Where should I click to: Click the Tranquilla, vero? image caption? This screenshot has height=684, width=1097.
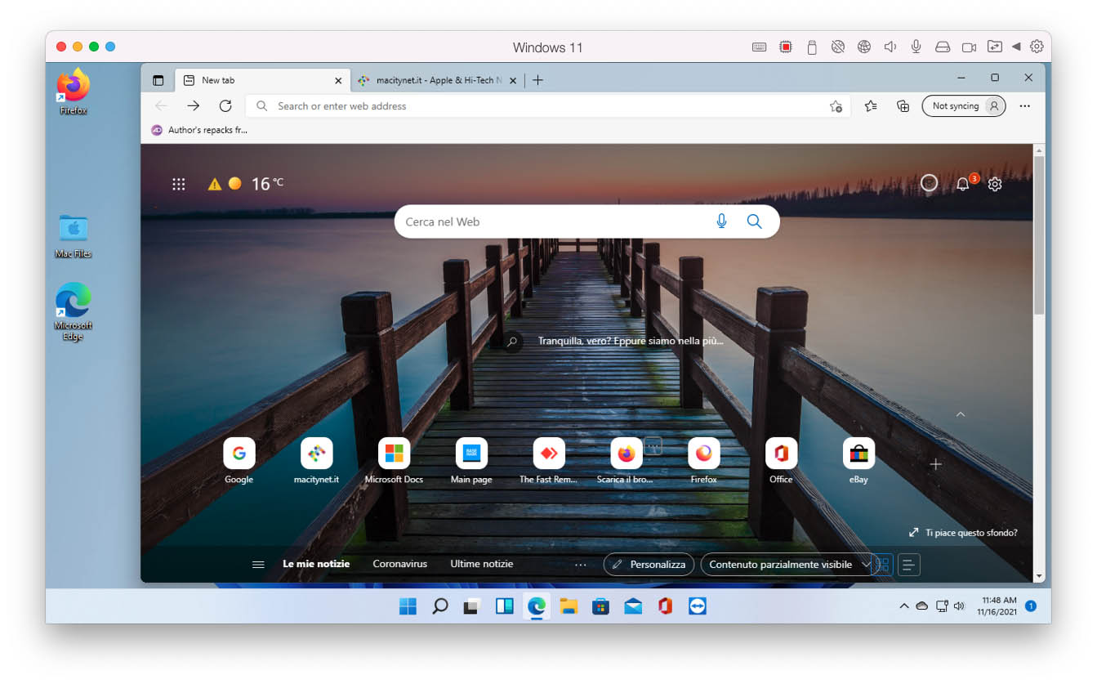[x=631, y=341]
